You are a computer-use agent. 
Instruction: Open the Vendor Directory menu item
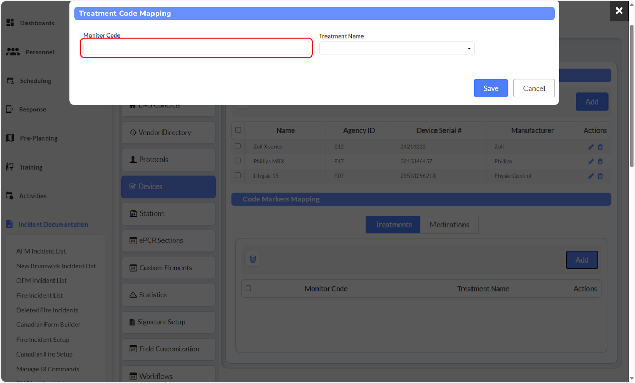[x=168, y=133]
